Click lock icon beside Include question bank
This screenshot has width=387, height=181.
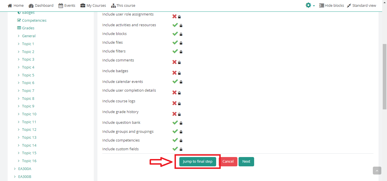point(181,123)
